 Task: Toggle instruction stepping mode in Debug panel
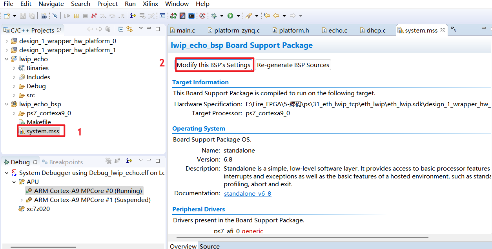[x=129, y=161]
